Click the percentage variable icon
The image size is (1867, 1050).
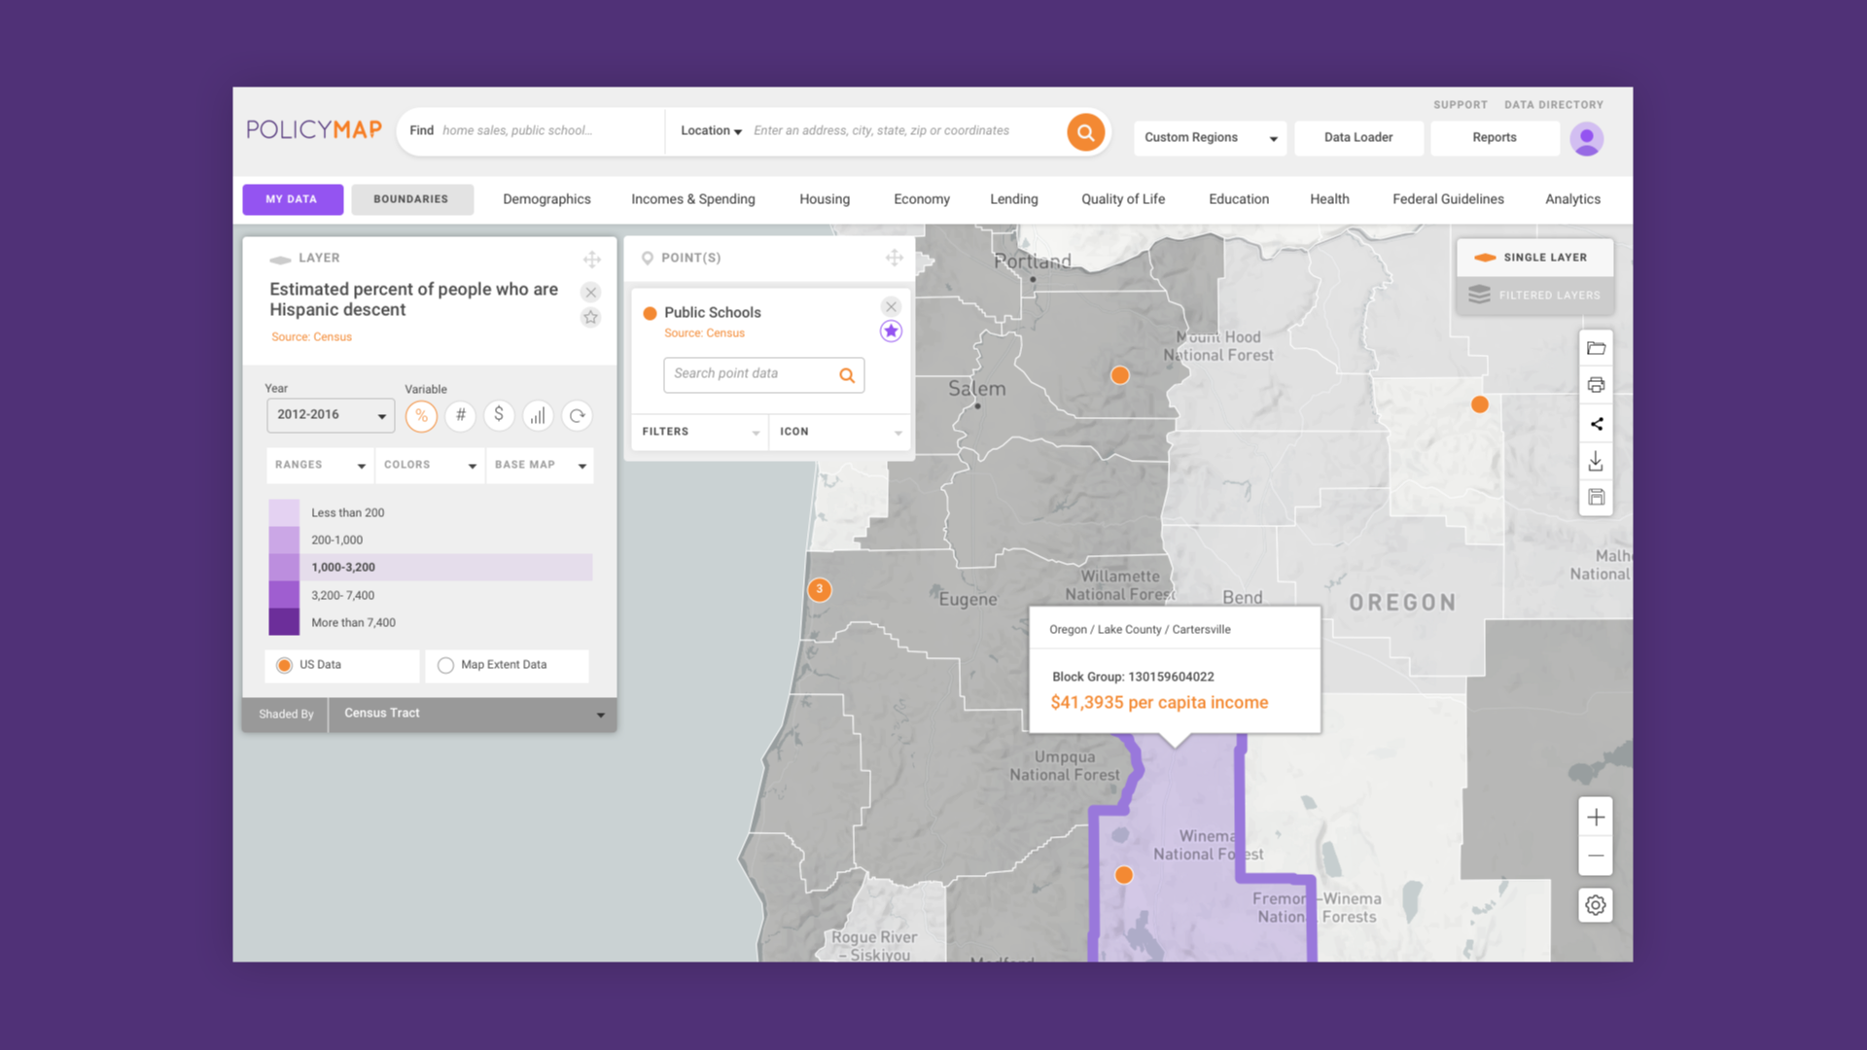click(x=422, y=415)
